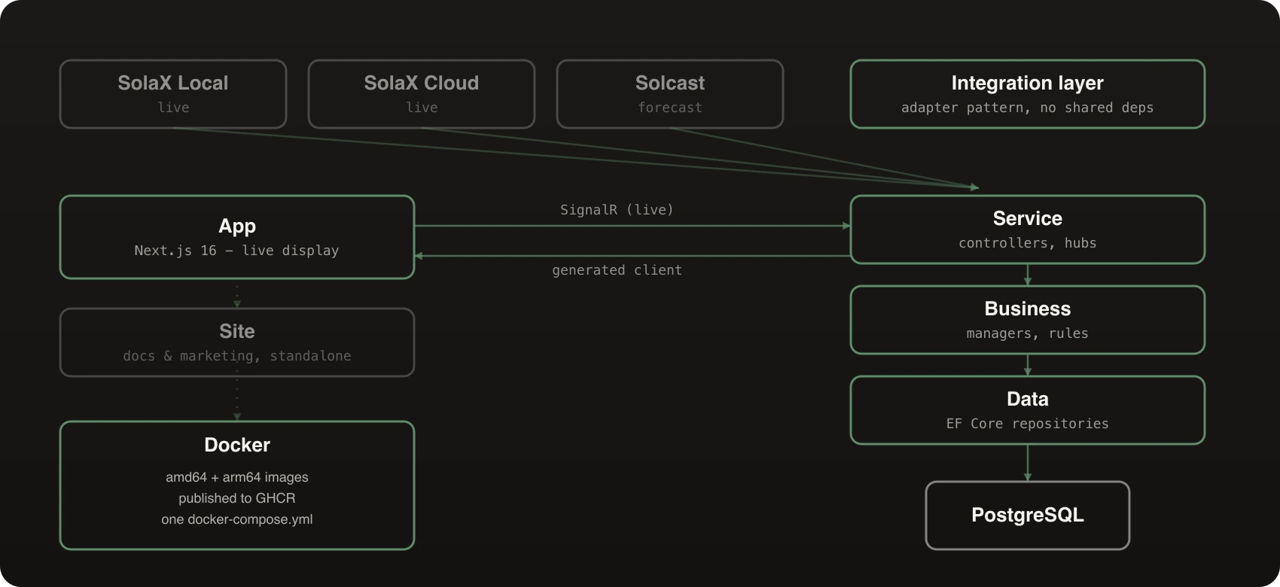Click the 'generated client' arrow label
The height and width of the screenshot is (587, 1280).
pyautogui.click(x=617, y=270)
